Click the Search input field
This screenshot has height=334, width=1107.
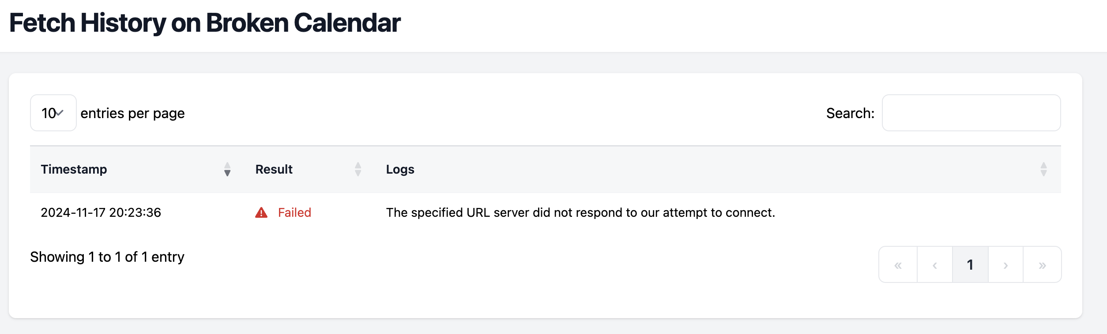[x=971, y=113]
